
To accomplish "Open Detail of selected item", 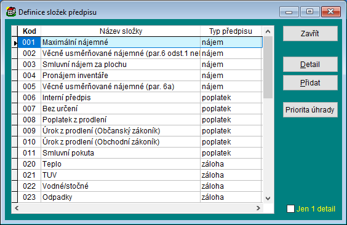I will 310,65.
